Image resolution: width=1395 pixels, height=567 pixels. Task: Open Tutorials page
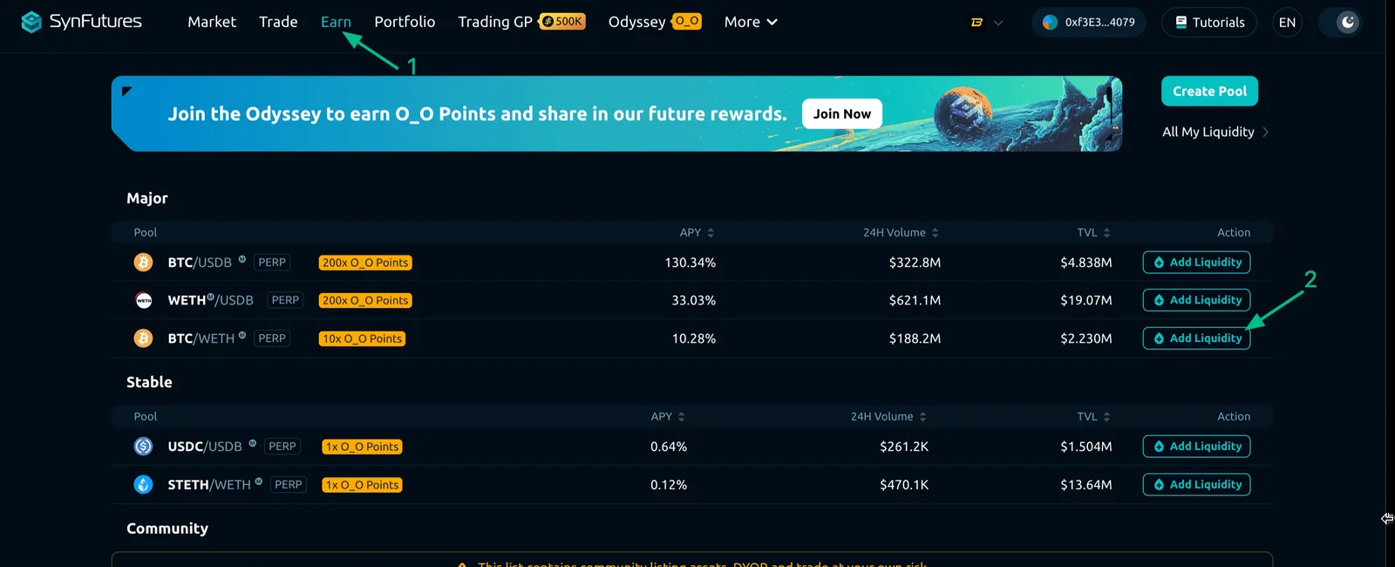(x=1209, y=23)
